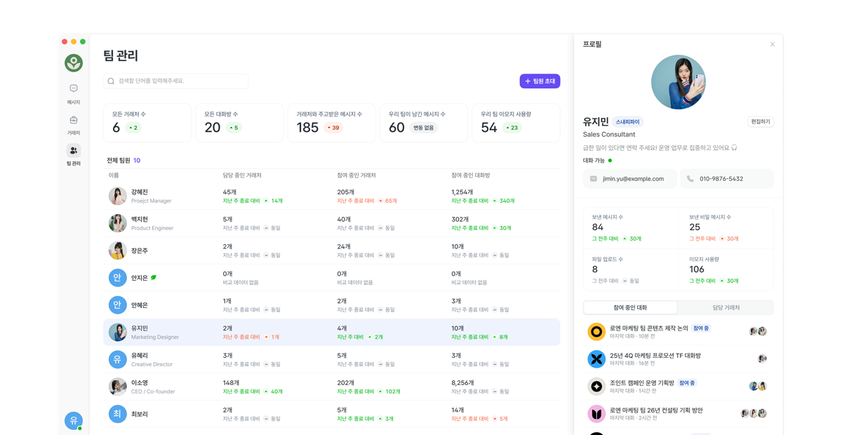Click 참여 중인 거래처 column header
The image size is (842, 435).
point(356,175)
